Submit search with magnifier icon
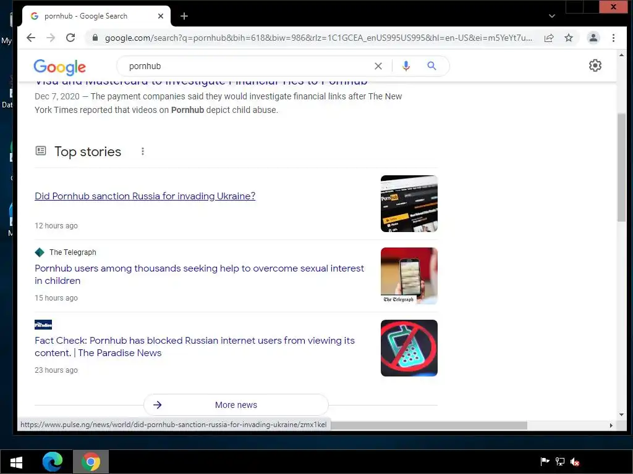Image resolution: width=633 pixels, height=474 pixels. click(431, 65)
